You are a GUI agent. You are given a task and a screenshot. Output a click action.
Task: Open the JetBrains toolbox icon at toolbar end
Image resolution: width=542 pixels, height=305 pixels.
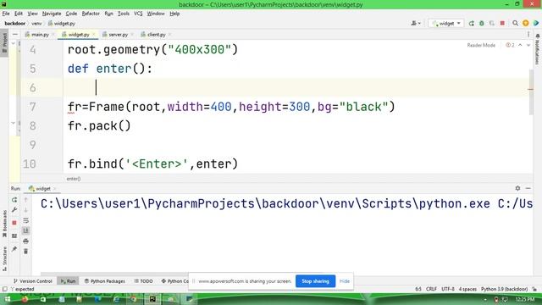tap(536, 23)
